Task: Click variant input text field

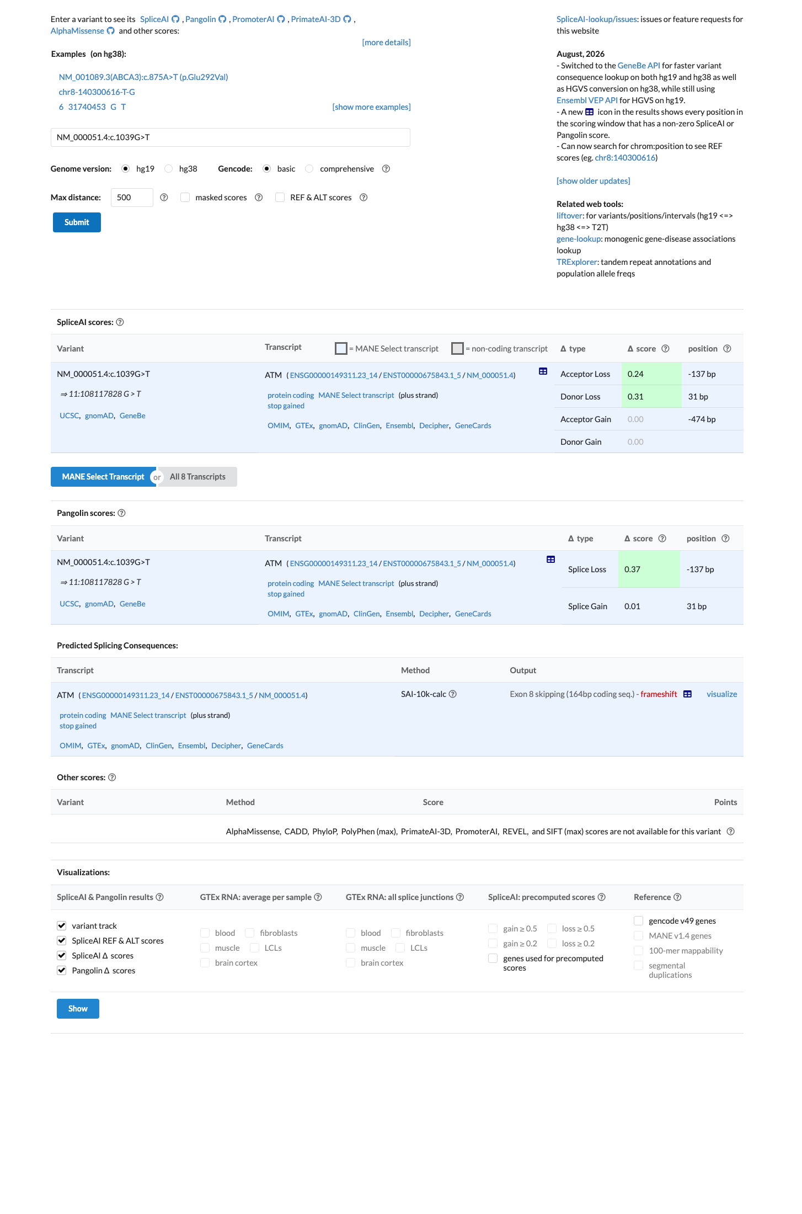Action: [x=231, y=137]
